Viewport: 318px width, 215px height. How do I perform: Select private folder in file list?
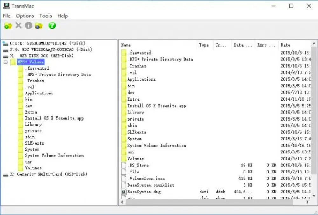pyautogui.click(x=135, y=119)
